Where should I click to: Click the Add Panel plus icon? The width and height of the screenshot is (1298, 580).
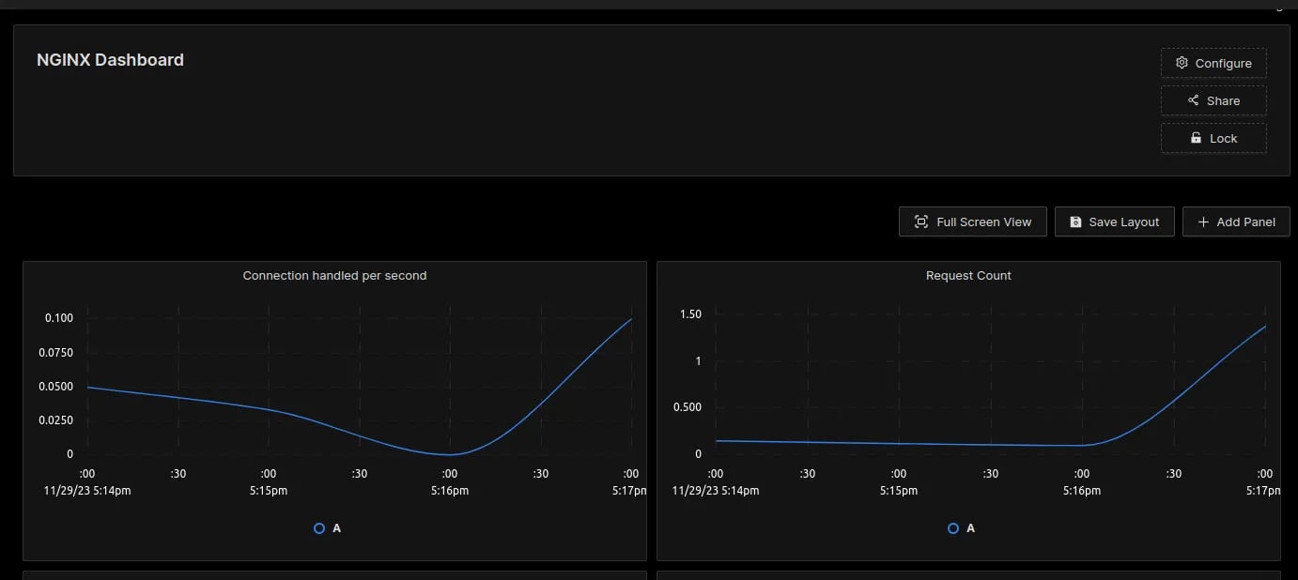[x=1203, y=222]
